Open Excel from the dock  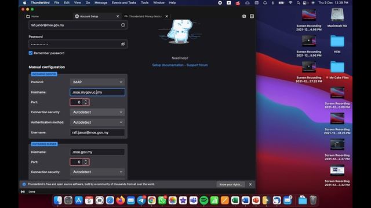pyautogui.click(x=235, y=200)
